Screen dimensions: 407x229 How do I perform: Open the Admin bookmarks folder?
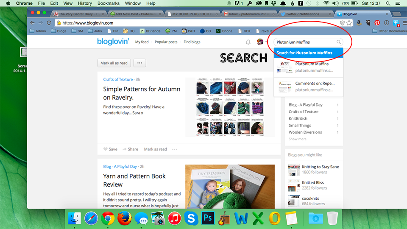click(38, 31)
